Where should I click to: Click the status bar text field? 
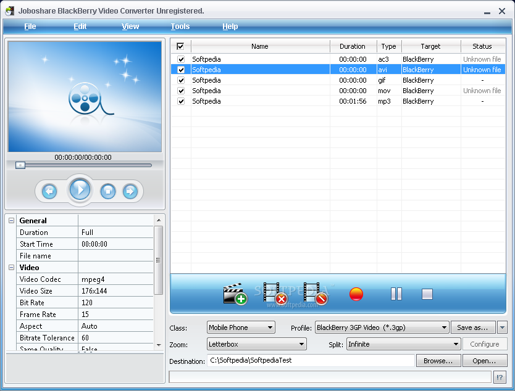[330, 377]
